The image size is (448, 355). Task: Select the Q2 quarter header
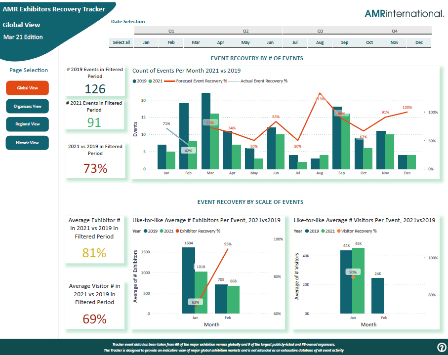245,31
